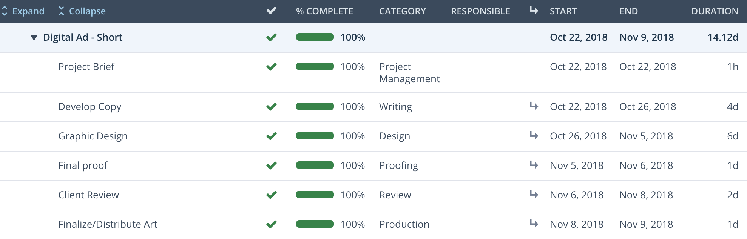The height and width of the screenshot is (239, 747).
Task: Open the Graphic Design task
Action: click(x=93, y=136)
